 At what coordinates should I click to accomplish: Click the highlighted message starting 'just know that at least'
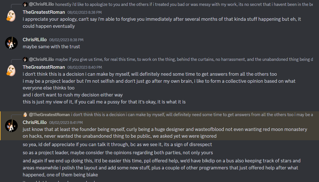click(x=165, y=133)
